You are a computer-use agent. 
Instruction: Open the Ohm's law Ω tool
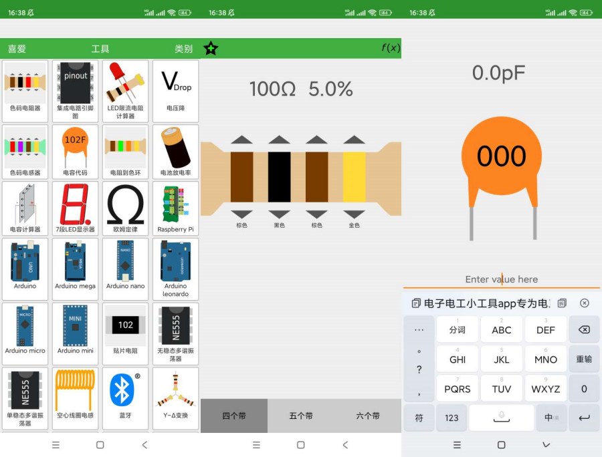125,208
